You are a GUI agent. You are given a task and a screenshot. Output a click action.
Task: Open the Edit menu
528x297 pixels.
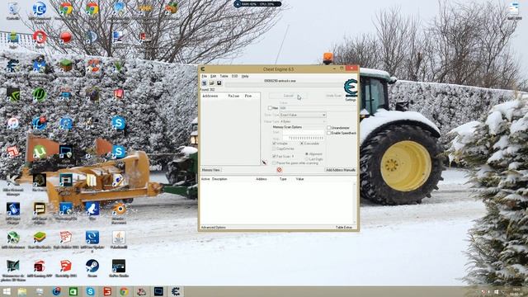213,77
